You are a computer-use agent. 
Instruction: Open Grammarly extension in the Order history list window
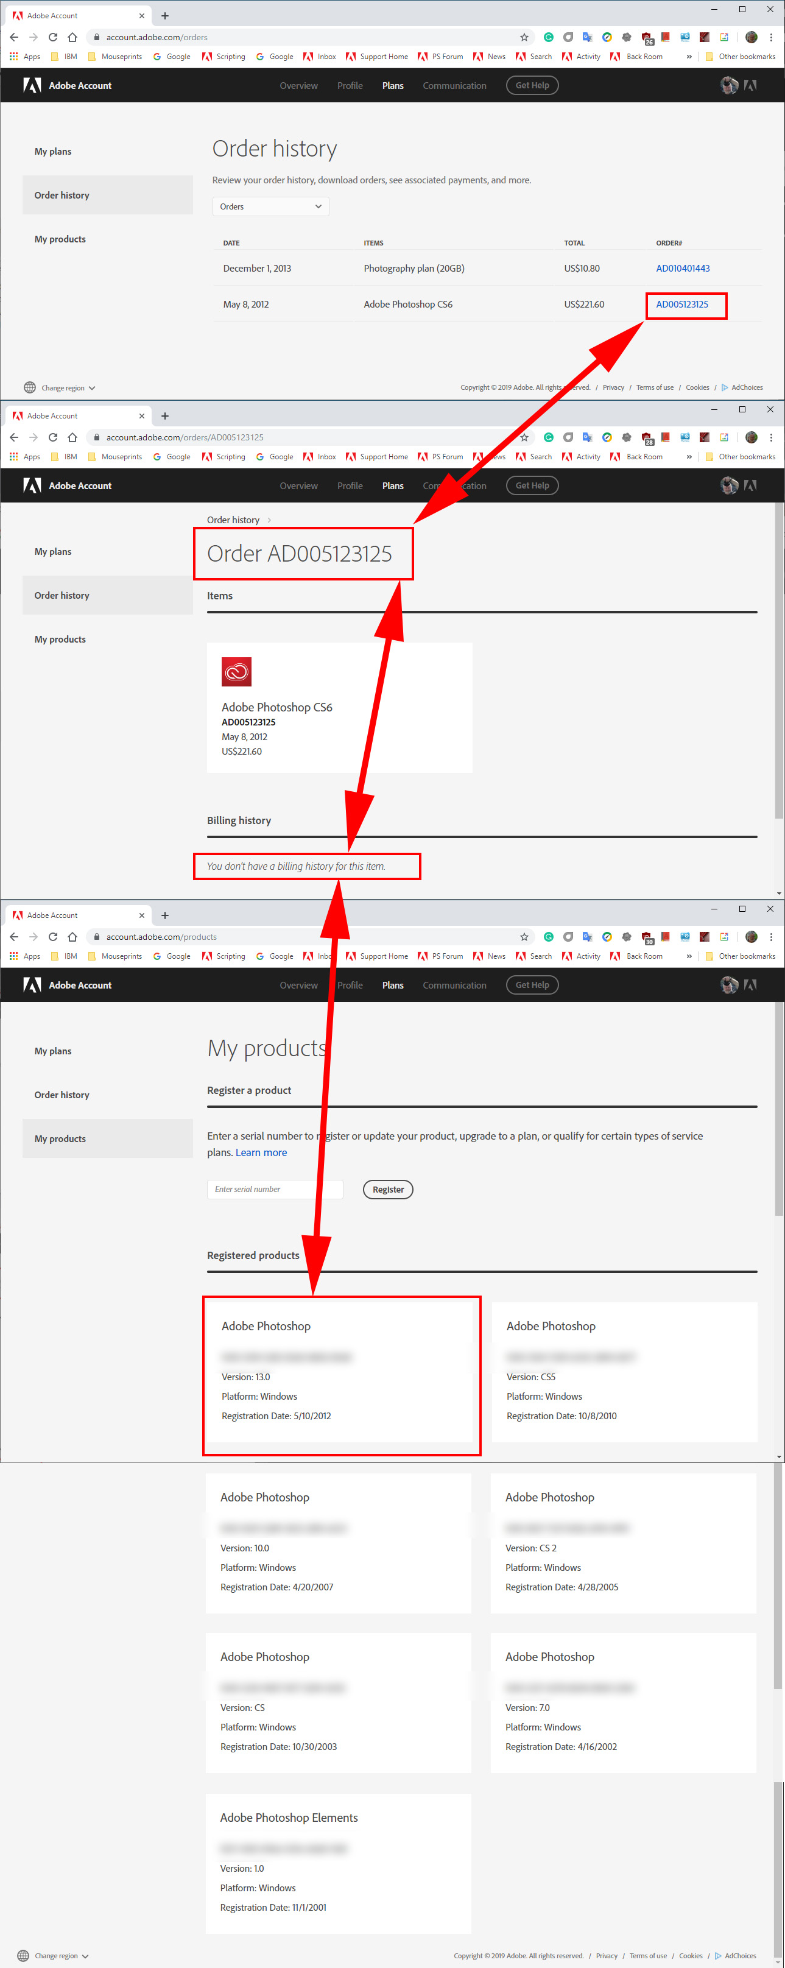(x=548, y=37)
